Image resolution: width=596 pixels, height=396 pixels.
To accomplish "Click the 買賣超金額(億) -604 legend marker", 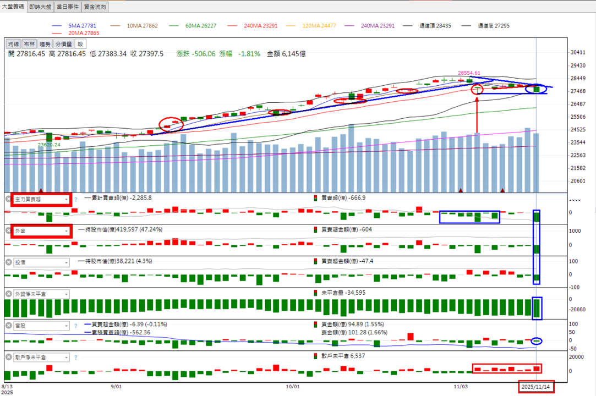I will 315,229.
